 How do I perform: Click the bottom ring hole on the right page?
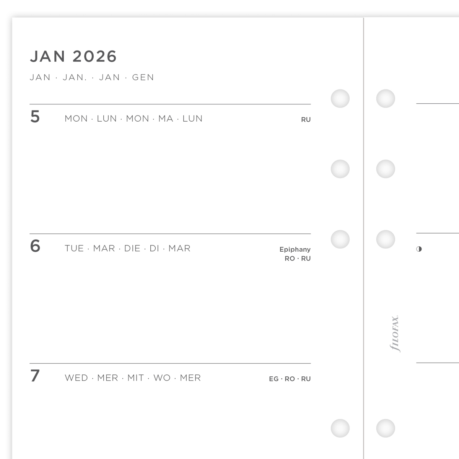(385, 428)
